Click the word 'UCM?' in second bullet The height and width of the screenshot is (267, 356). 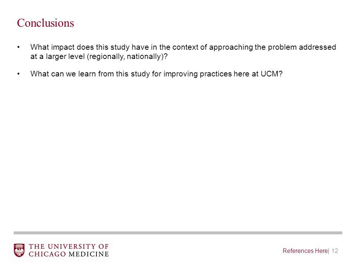pyautogui.click(x=271, y=74)
